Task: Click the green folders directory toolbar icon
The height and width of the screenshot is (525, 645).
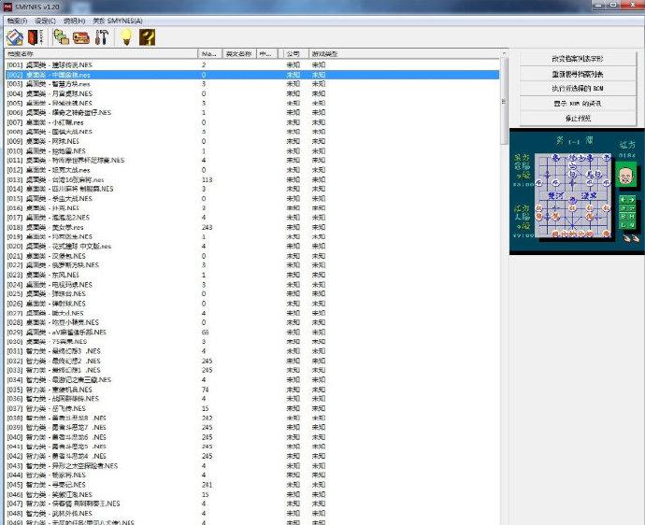Action: [62, 37]
